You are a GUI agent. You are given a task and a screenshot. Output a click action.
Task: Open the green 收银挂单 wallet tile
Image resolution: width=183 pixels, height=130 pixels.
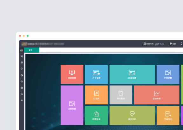96,115
